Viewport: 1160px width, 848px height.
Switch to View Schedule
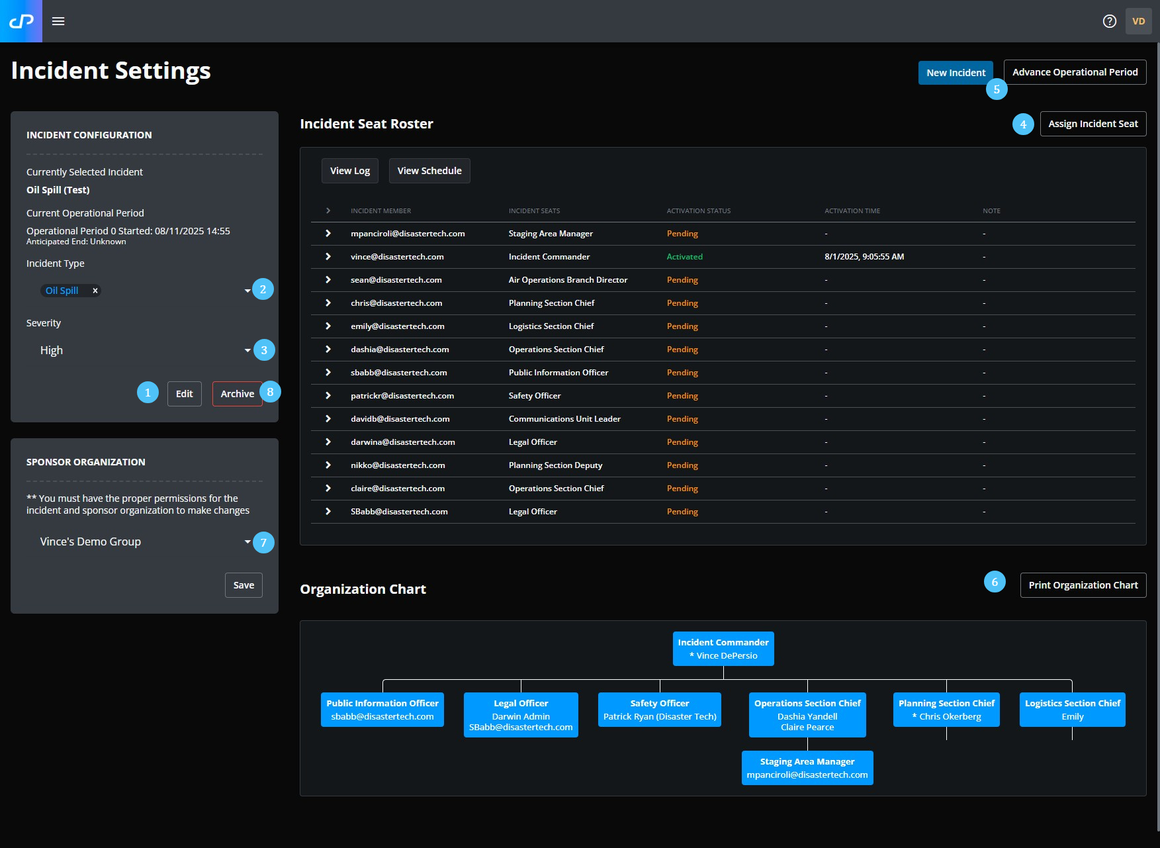pos(429,170)
